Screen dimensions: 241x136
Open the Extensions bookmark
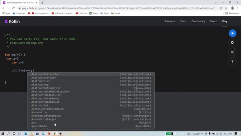click(19, 14)
